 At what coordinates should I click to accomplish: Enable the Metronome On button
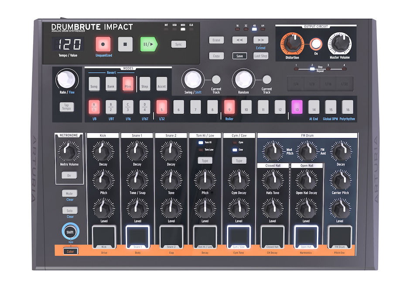point(69,175)
